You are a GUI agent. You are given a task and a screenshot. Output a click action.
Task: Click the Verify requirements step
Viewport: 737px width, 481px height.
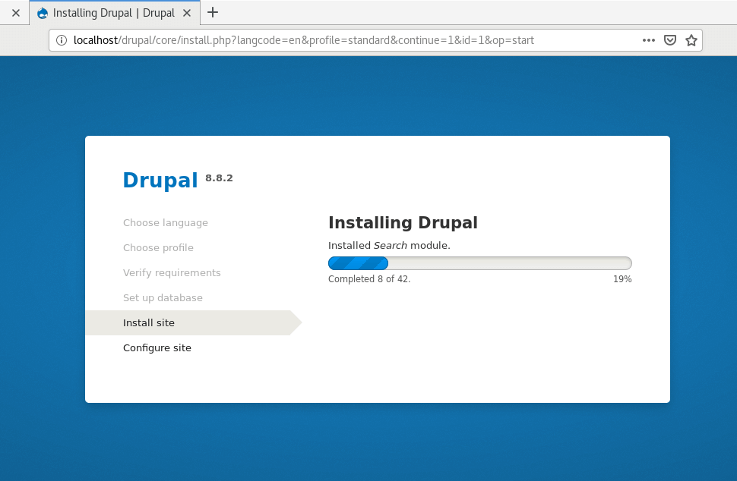coord(172,272)
